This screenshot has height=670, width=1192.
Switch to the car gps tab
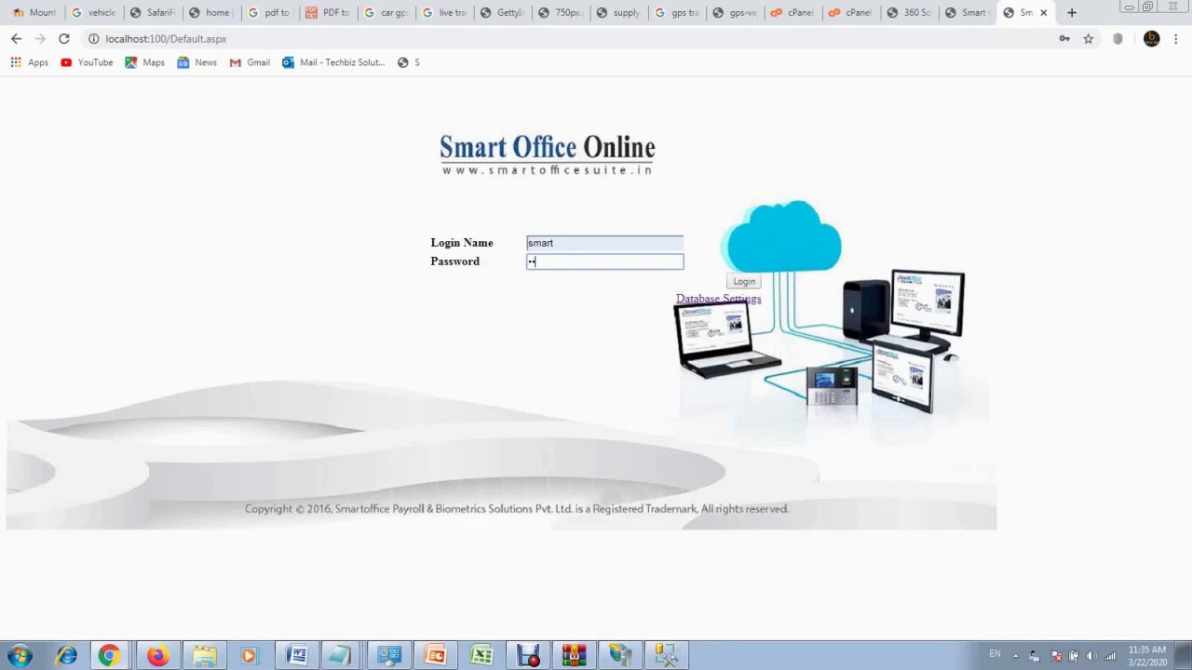pyautogui.click(x=386, y=12)
